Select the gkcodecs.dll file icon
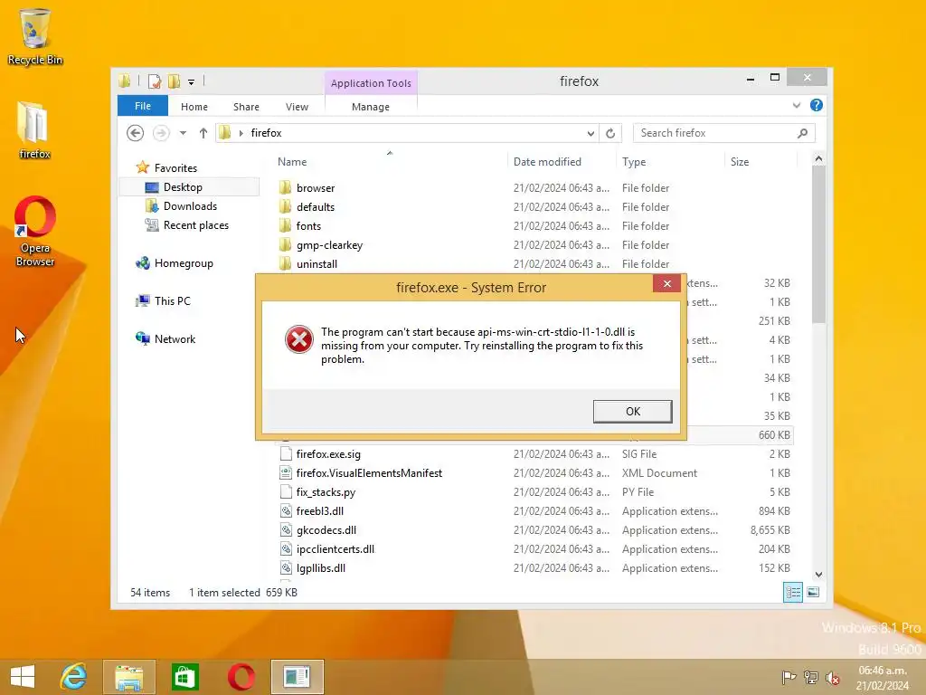The image size is (926, 695). [286, 529]
